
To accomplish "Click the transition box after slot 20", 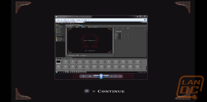I will tap(112, 67).
